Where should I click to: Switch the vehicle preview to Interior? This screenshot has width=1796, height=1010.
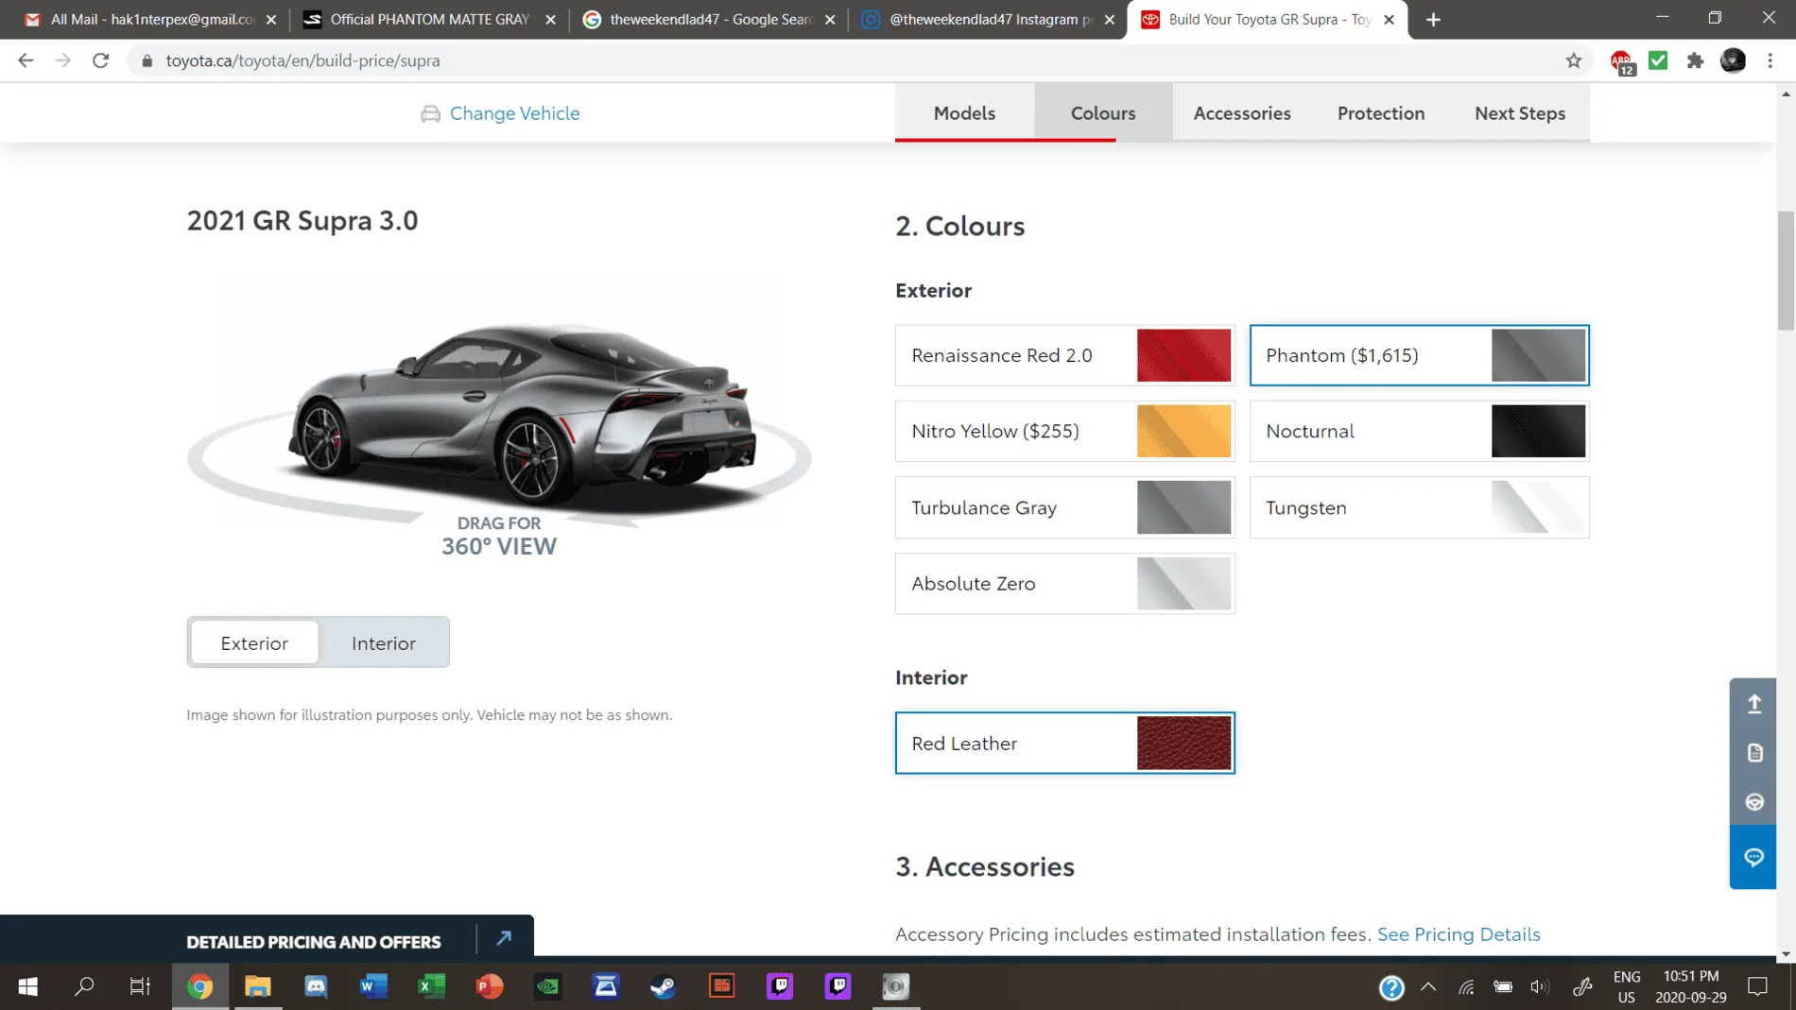tap(384, 642)
